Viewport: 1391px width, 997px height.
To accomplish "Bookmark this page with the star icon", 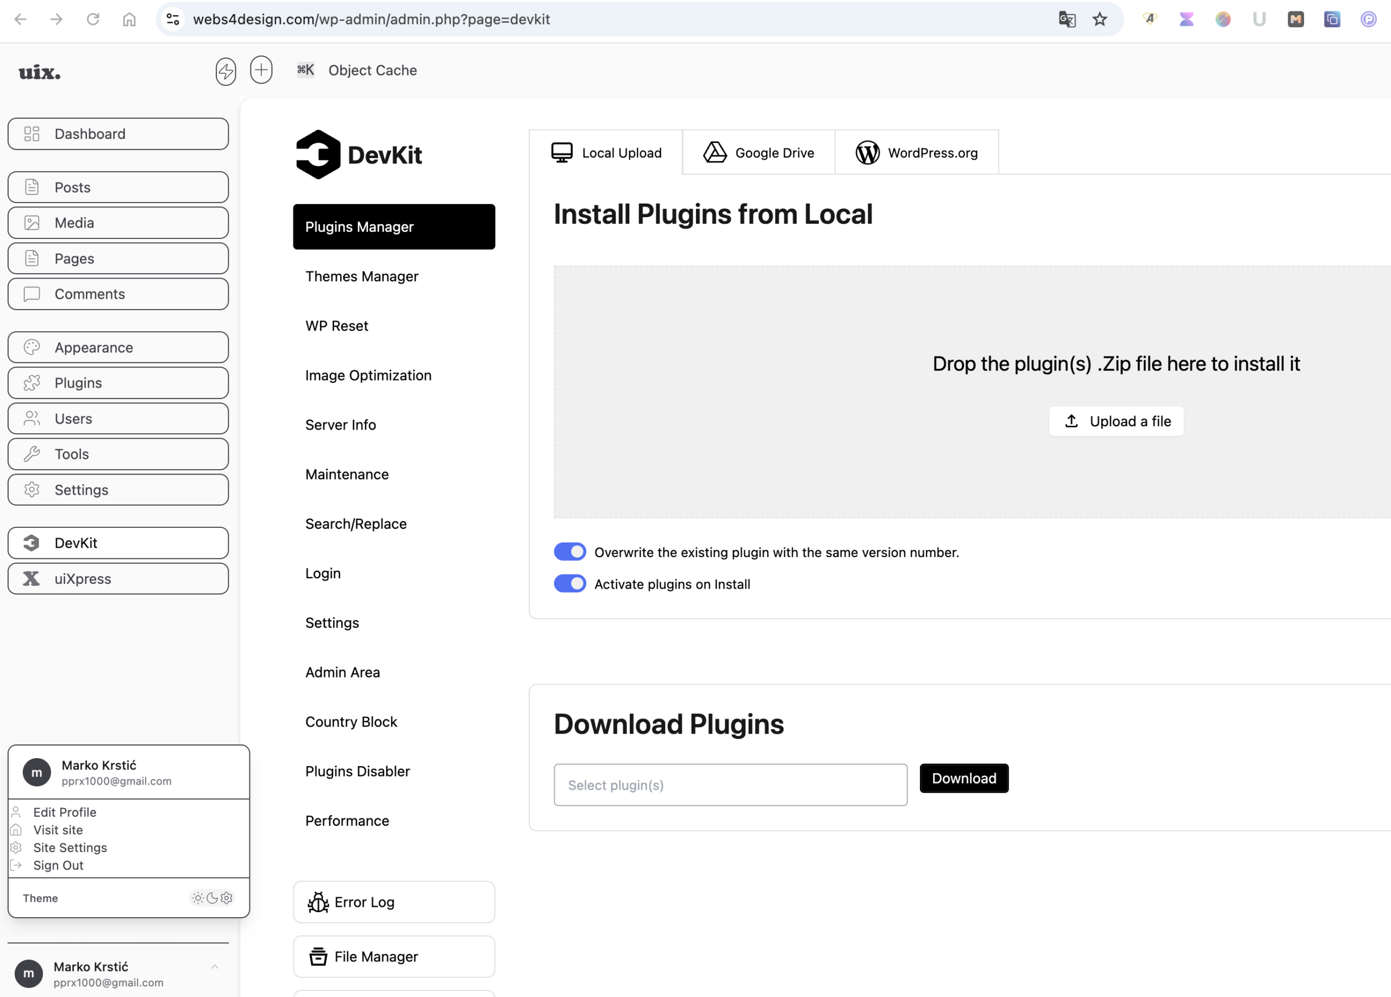I will [x=1100, y=20].
